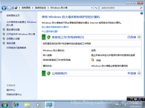Image resolution: width=145 pixels, height=108 pixels.
Task: Click CH language bar indicator
Action: 132,99
